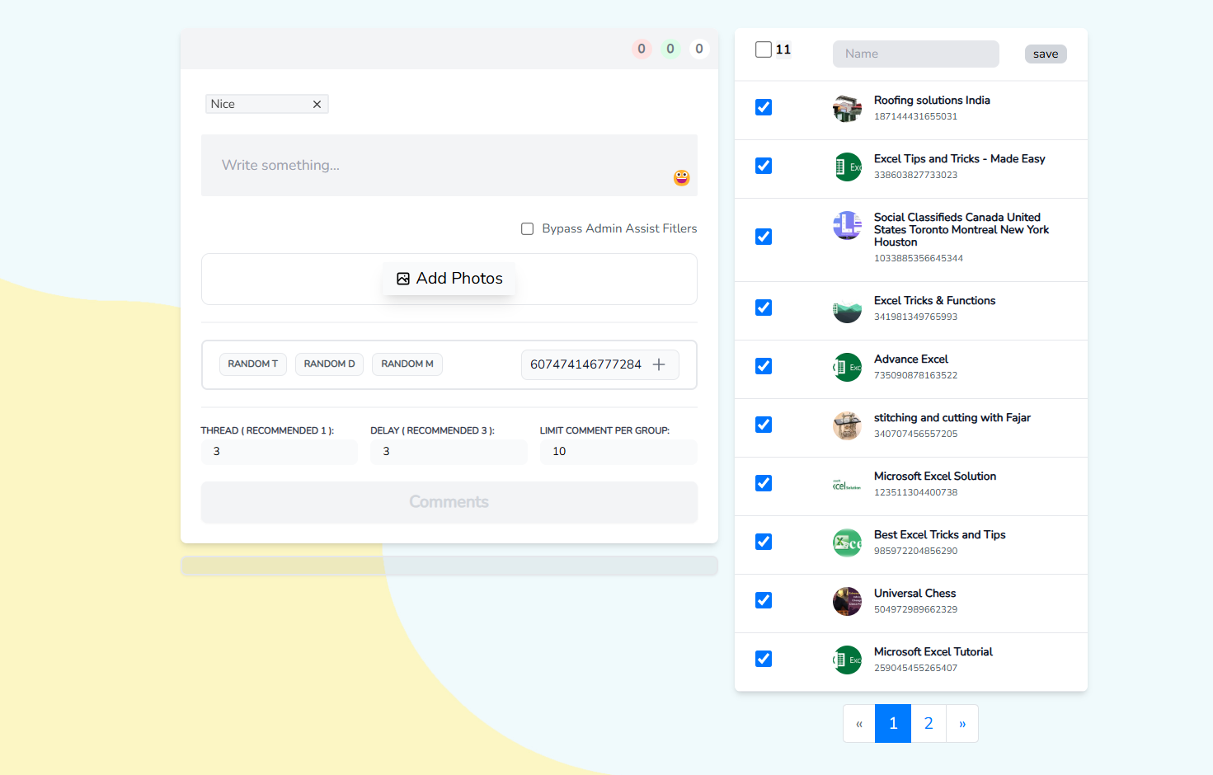1213x775 pixels.
Task: Open page 2 of group list
Action: [x=929, y=724]
